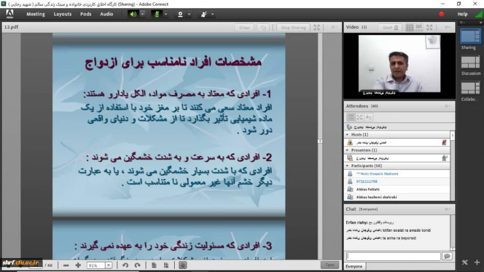Select the Breakout Room view icon in Attendees

(360, 117)
